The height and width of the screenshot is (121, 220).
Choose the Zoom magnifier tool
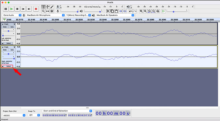(x=43, y=11)
